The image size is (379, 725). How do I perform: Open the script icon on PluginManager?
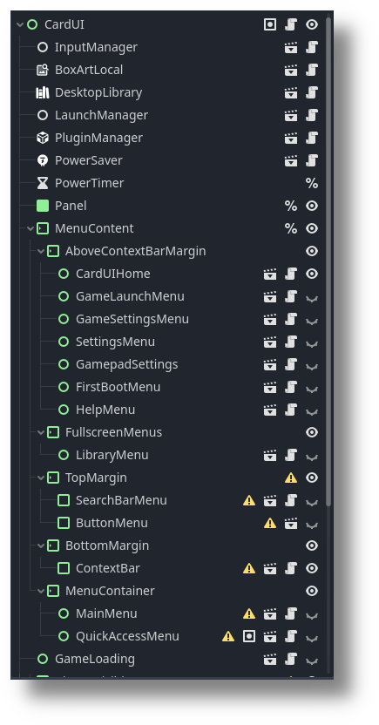(x=312, y=138)
